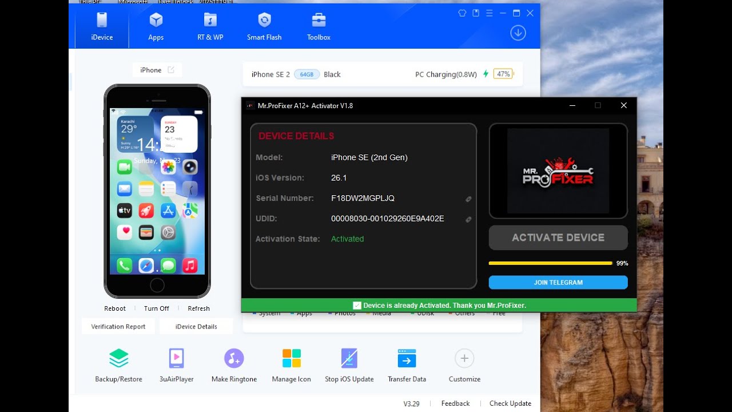The width and height of the screenshot is (732, 412).
Task: Reboot the connected iPhone
Action: (x=115, y=308)
